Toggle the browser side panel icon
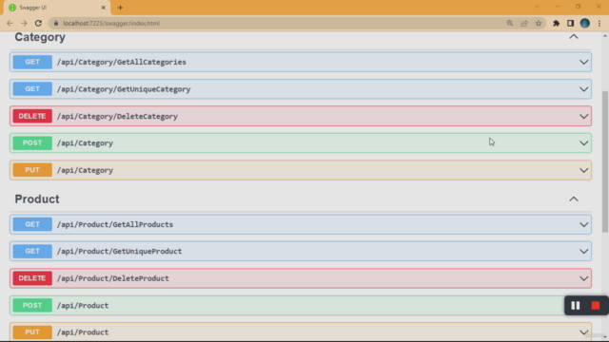This screenshot has width=609, height=342. 570,23
